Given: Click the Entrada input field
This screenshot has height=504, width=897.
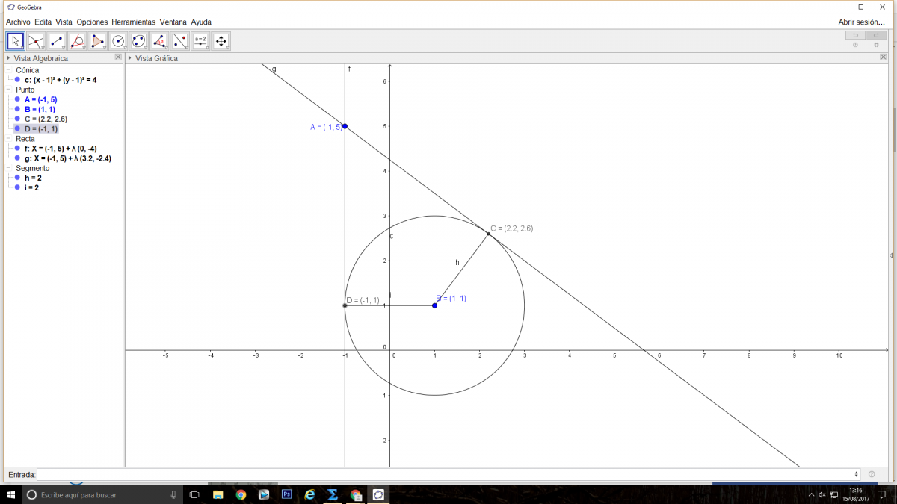Looking at the screenshot, I should coord(447,474).
